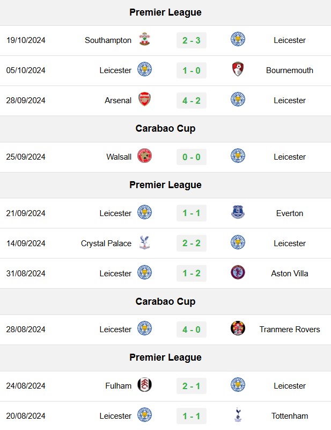This screenshot has width=331, height=430.
Task: Select the Crystal Palace team name
Action: 106,243
